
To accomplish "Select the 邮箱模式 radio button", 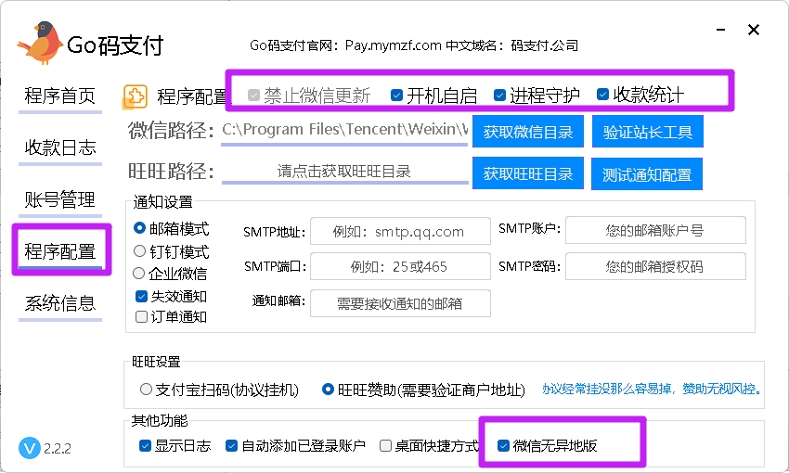I will (139, 228).
